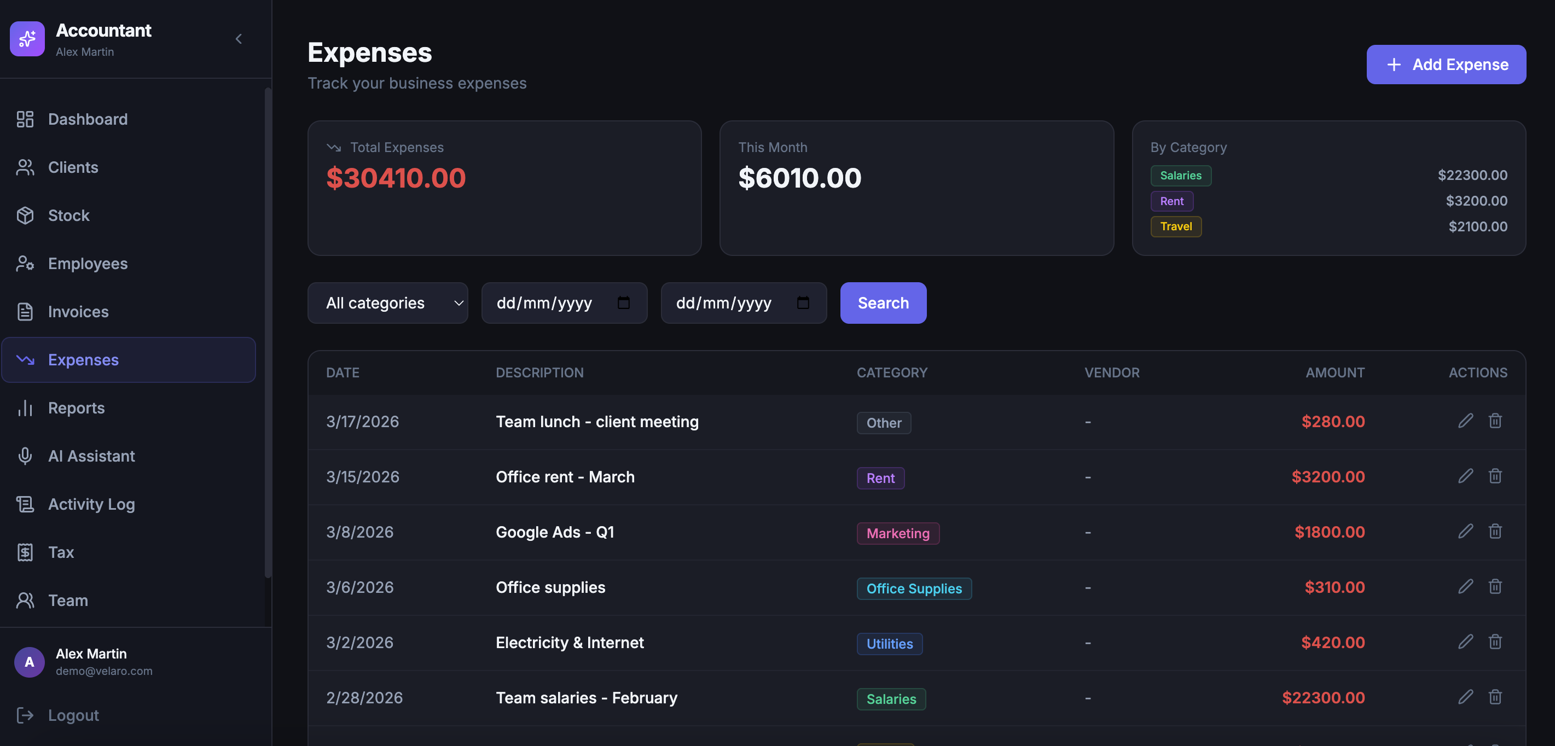Open the Invoices section
1555x746 pixels.
78,311
